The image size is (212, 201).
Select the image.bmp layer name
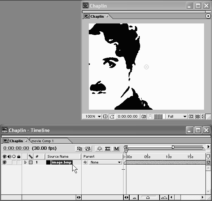[61, 162]
